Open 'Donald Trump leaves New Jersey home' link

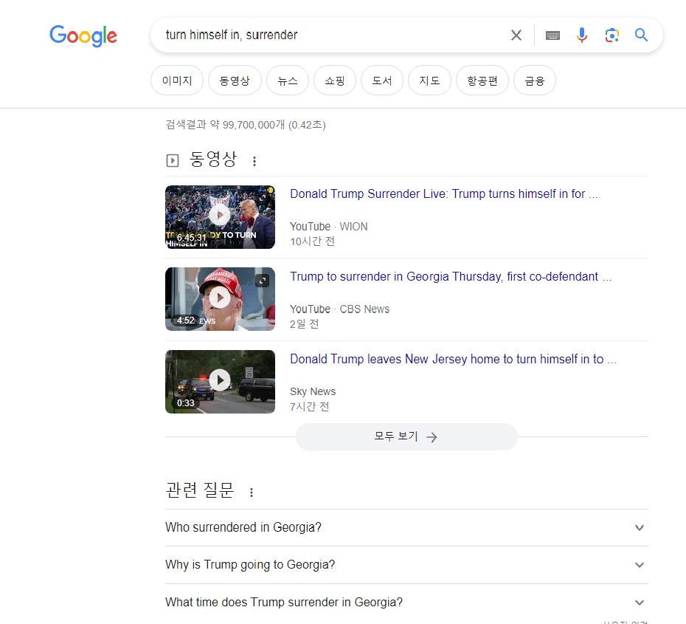pyautogui.click(x=453, y=359)
